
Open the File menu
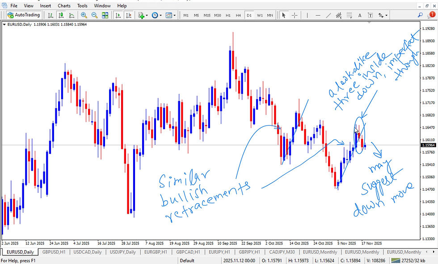click(x=14, y=5)
